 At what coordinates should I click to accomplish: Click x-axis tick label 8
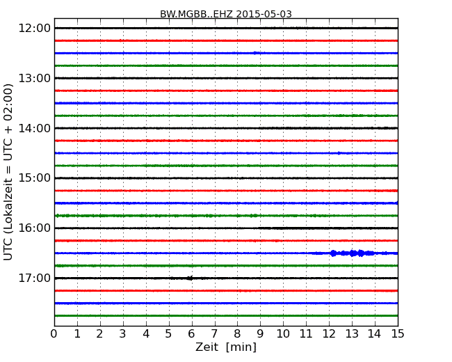(237, 334)
